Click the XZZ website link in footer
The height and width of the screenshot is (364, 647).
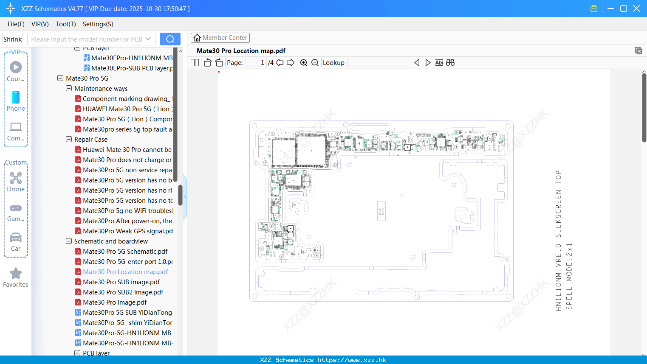coord(352,360)
